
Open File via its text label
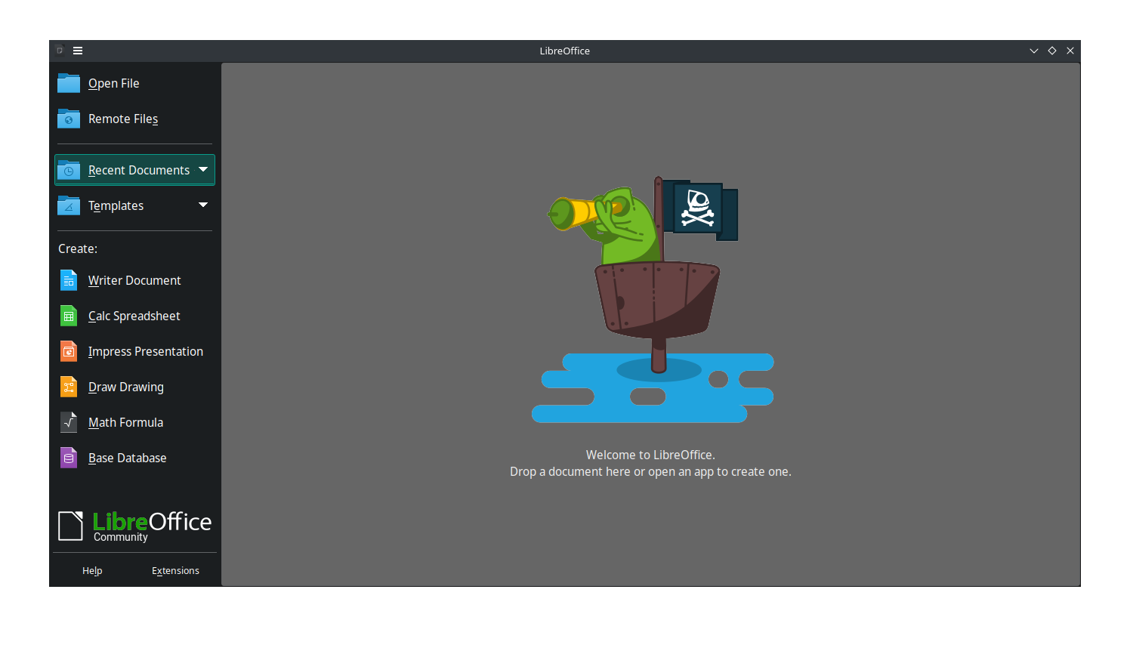click(x=114, y=83)
